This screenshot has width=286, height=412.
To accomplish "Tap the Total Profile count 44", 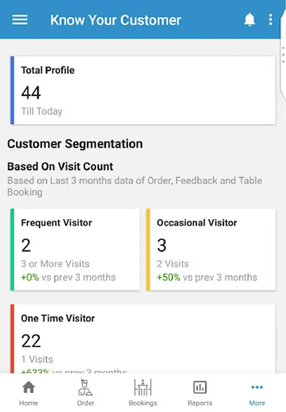I will [x=31, y=93].
